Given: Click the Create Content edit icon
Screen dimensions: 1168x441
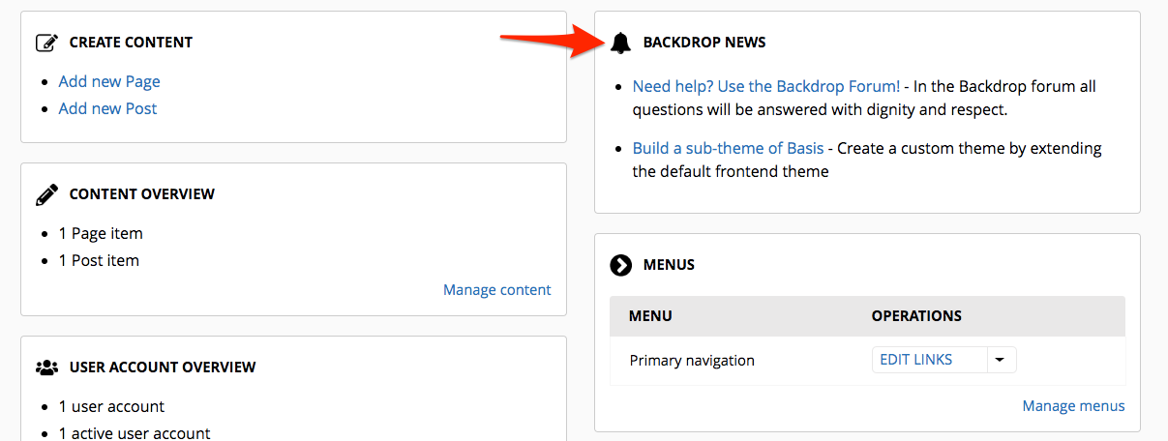Looking at the screenshot, I should click(x=46, y=43).
